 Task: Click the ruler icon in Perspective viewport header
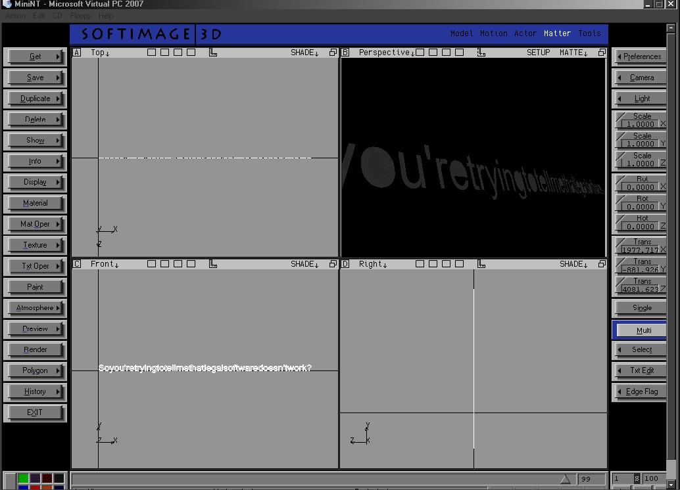(481, 53)
